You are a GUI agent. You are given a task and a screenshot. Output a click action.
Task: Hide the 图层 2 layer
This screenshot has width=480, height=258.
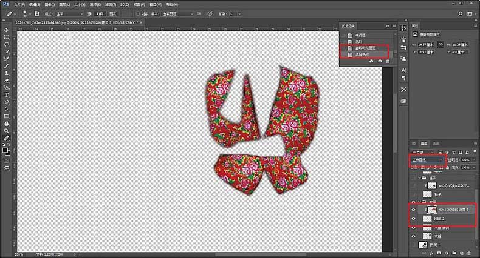click(x=414, y=218)
